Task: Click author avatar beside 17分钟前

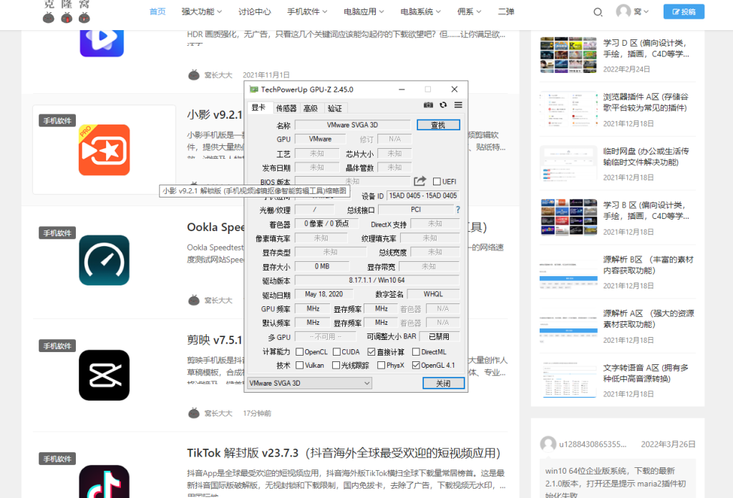Action: (193, 413)
